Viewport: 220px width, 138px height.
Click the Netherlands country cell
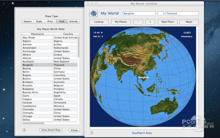pos(61,48)
